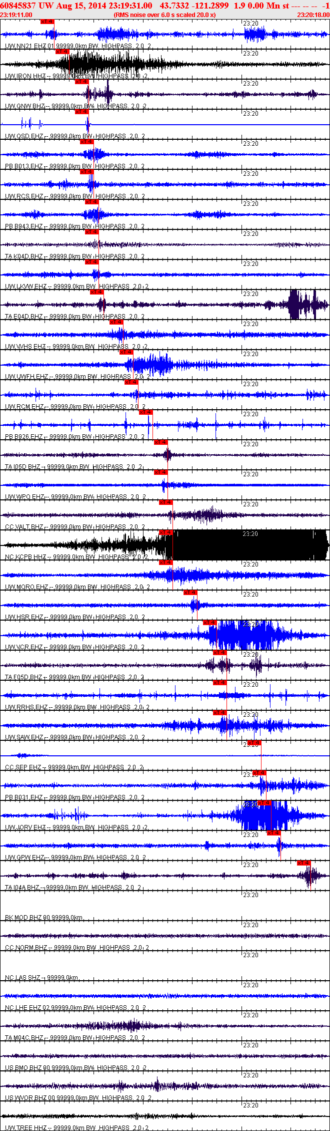
Task: Select the start time 23:19:11.00 label
Action: (16, 15)
